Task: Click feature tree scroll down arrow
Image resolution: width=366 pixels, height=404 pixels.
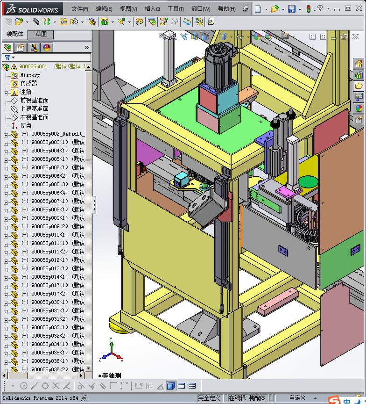Action: [x=88, y=368]
